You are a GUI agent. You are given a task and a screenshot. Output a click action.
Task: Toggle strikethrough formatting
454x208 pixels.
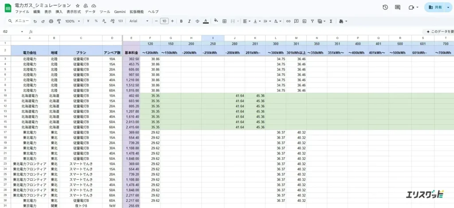(x=197, y=21)
